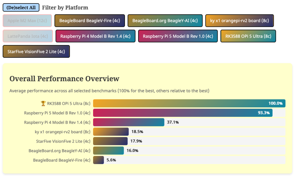
Task: Click the 93.3% Raspberry Pi 5 performance bar
Action: (x=183, y=113)
